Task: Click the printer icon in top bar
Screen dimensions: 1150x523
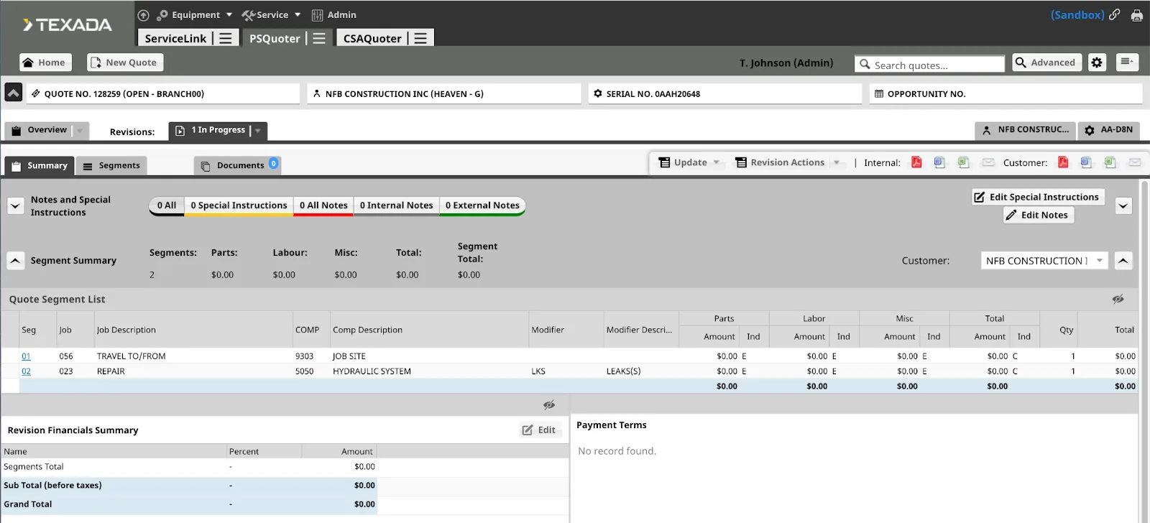Action: [x=1136, y=15]
